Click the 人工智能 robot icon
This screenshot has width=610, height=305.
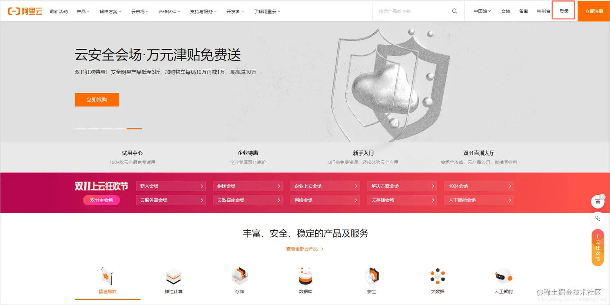[x=503, y=276]
